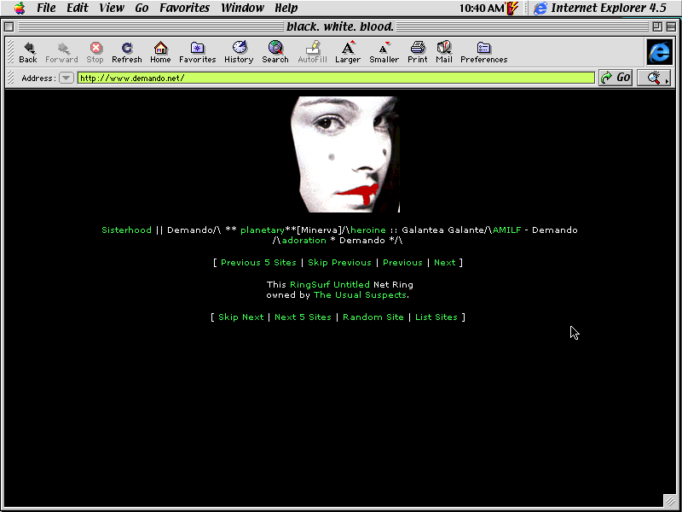Screen dimensions: 682x512
Task: Open the Apple menu
Action: tap(20, 9)
